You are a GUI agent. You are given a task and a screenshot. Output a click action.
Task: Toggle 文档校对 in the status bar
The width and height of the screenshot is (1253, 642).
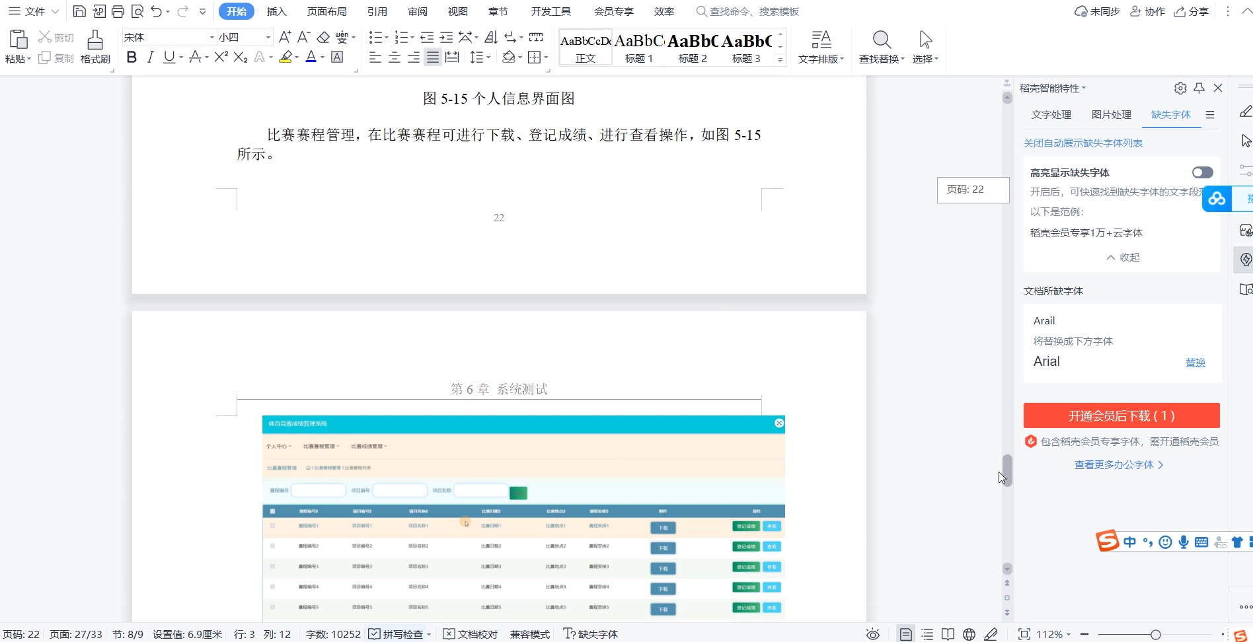tap(471, 634)
